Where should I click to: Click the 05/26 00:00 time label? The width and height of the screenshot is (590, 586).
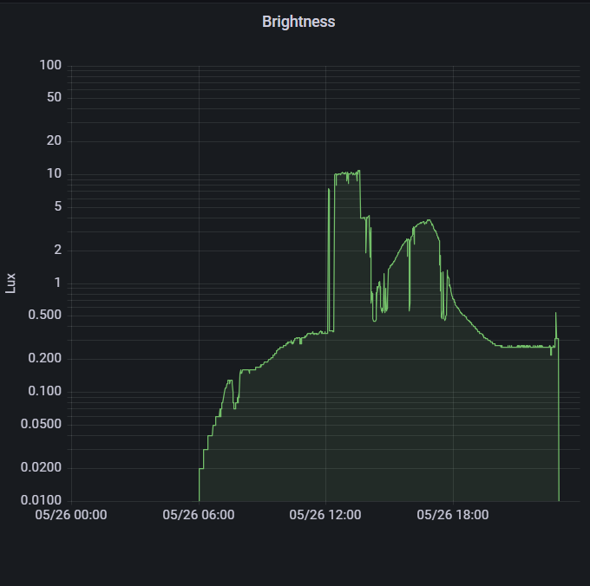click(71, 515)
